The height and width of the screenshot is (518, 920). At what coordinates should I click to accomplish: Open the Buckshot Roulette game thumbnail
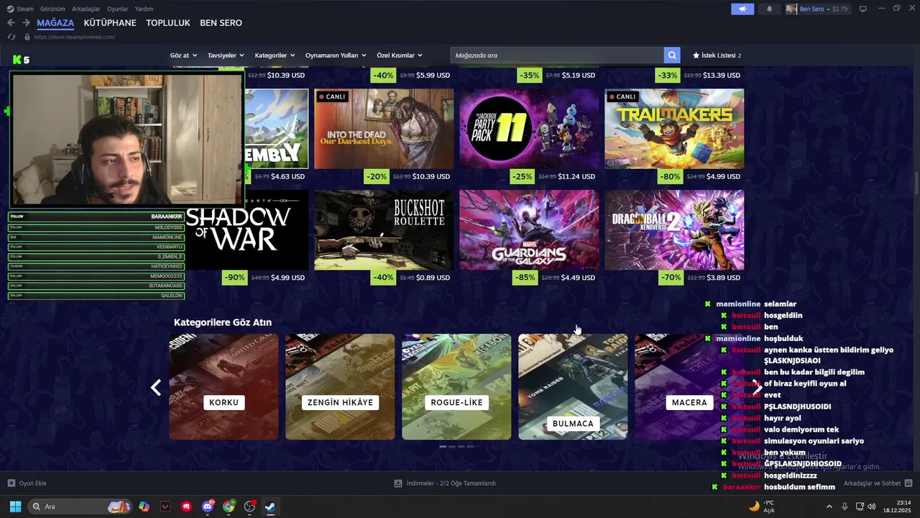pyautogui.click(x=384, y=230)
